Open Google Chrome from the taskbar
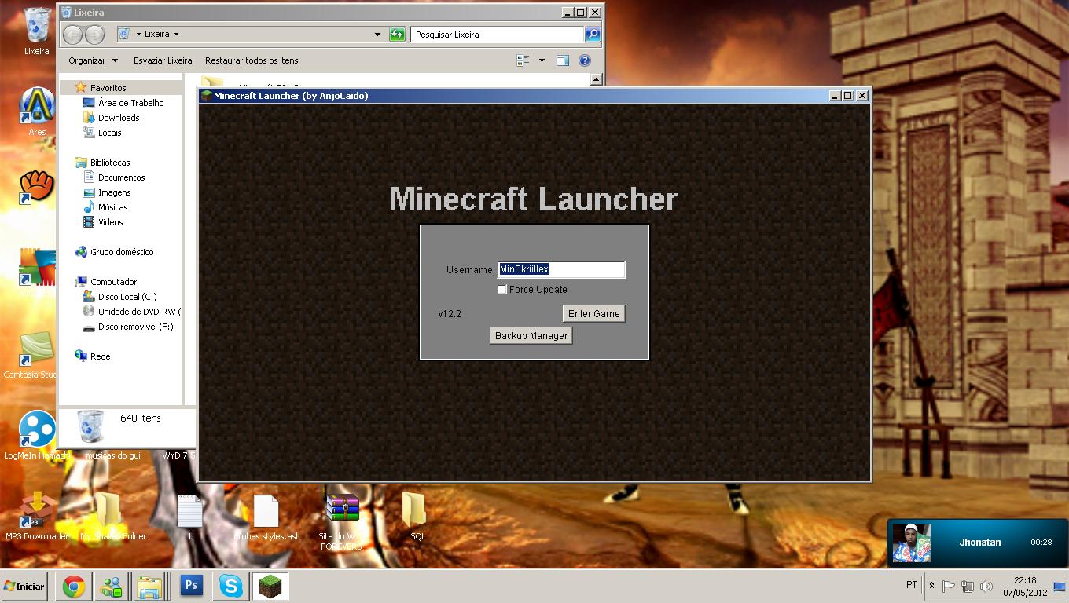The height and width of the screenshot is (603, 1069). (74, 586)
